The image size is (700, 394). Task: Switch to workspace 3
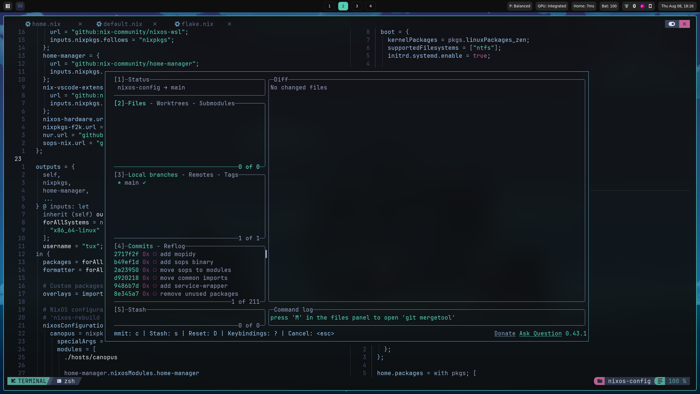coord(357,6)
